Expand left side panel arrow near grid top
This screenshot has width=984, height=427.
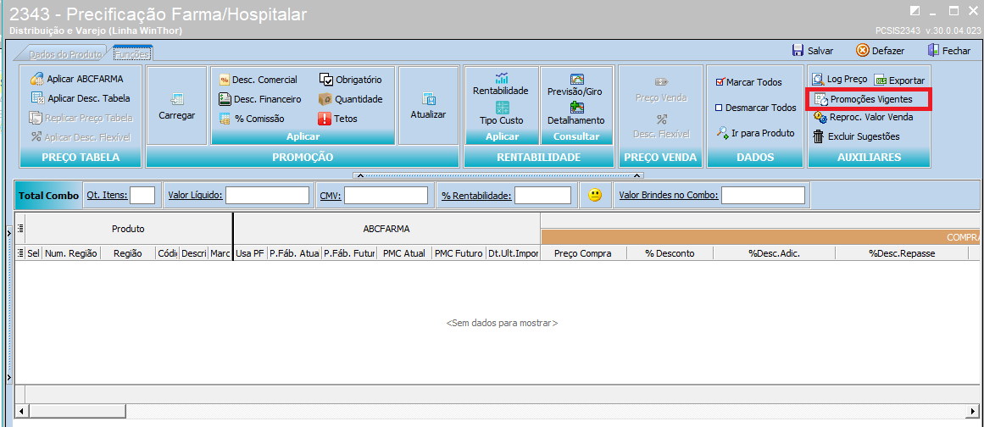[8, 233]
